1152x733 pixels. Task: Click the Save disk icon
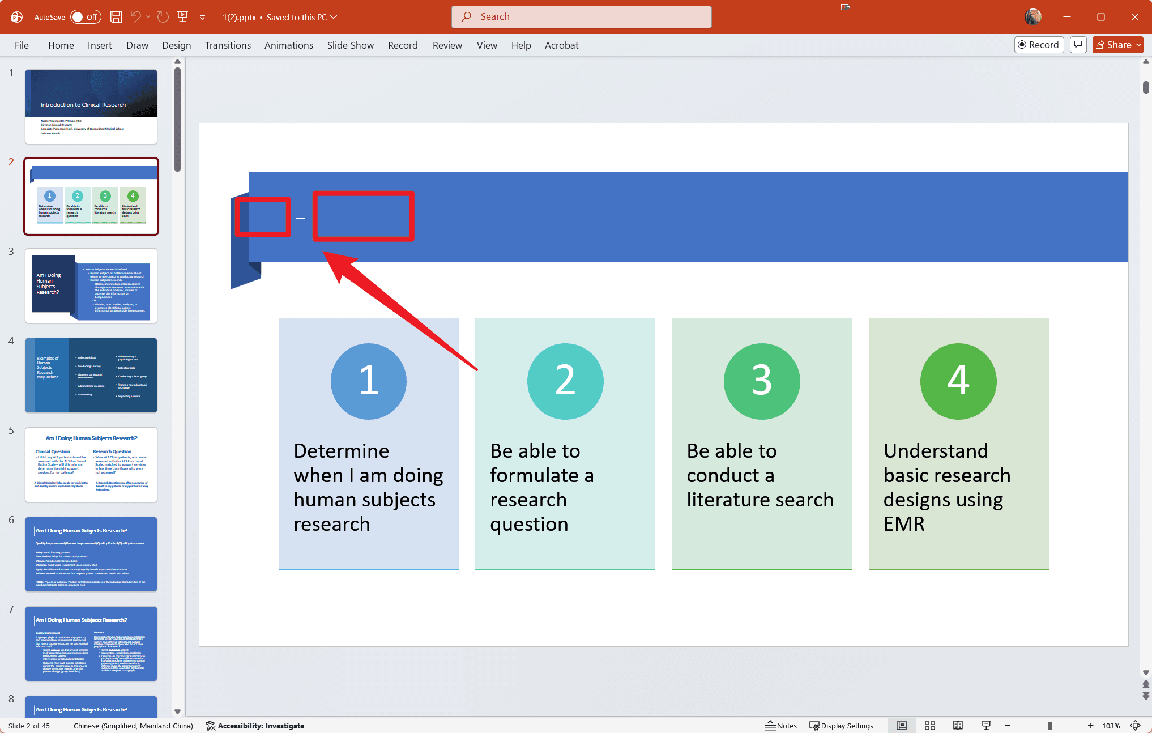[x=116, y=17]
